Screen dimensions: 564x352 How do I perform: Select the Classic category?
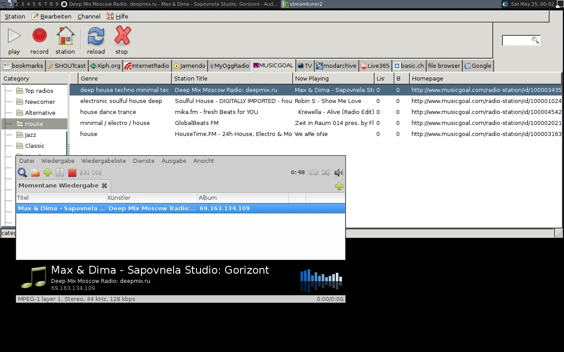[35, 146]
